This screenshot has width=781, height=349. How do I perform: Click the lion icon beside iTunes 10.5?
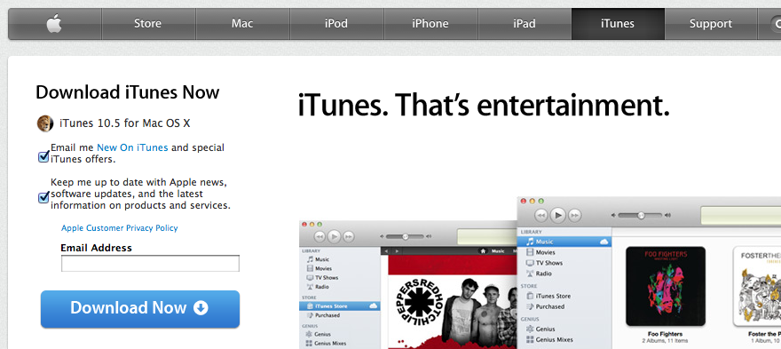(x=45, y=123)
